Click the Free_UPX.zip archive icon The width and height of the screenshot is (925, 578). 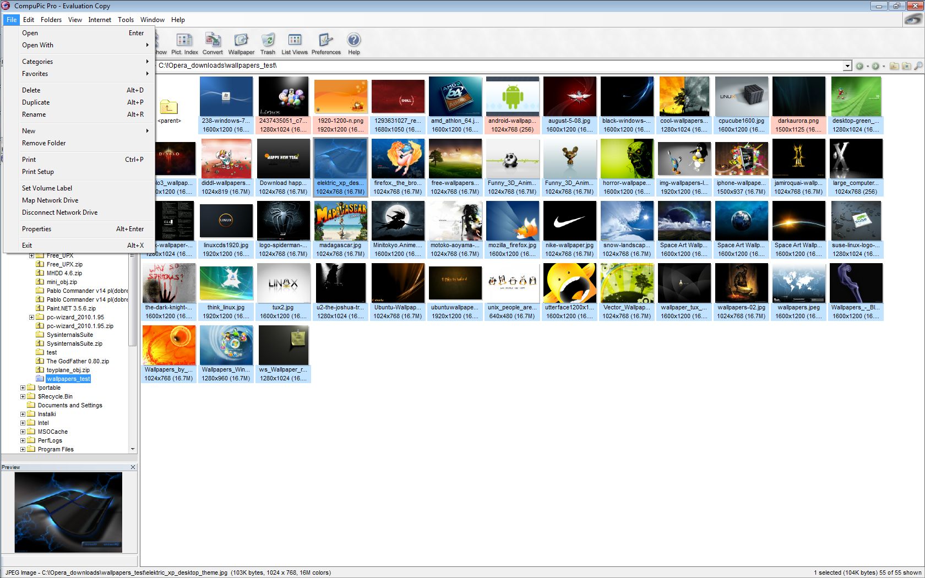40,264
